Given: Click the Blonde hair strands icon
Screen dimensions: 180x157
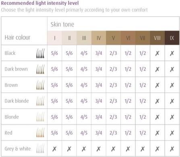Looking at the screenshot, I should [x=40, y=117].
